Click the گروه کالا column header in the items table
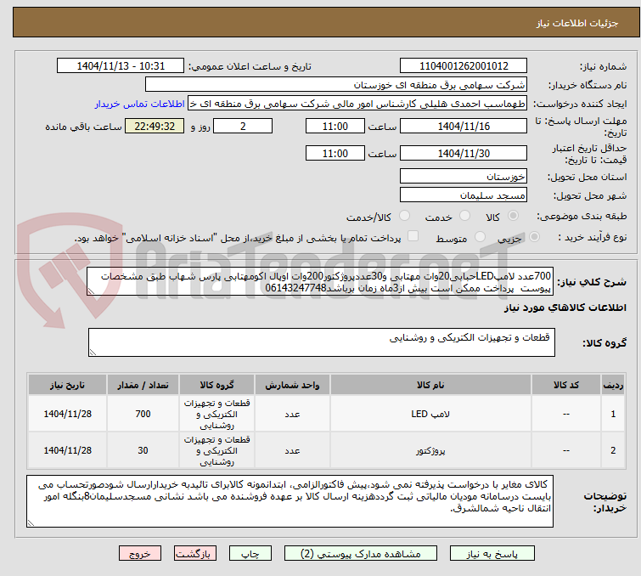 (x=216, y=385)
